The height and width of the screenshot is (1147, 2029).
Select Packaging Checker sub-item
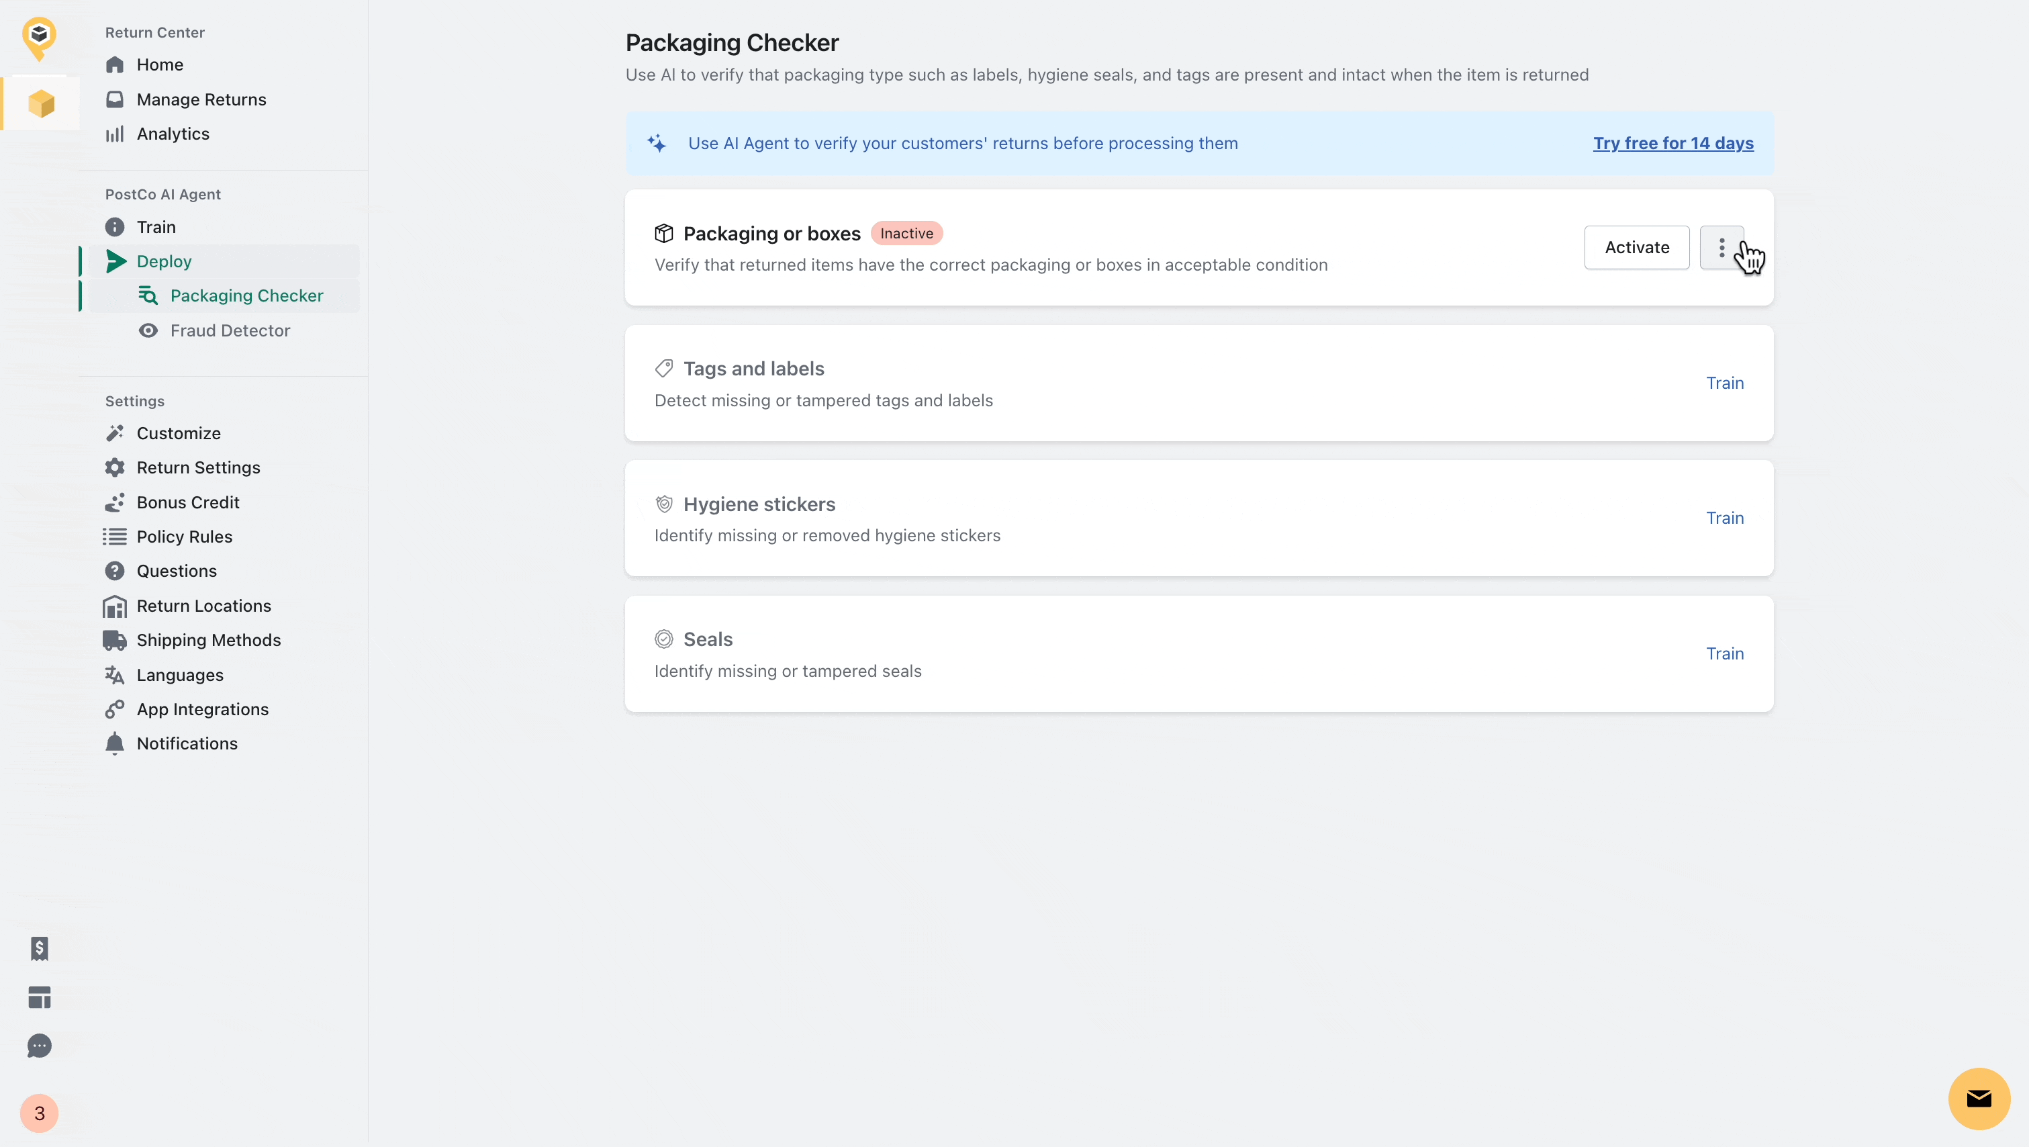point(224,296)
